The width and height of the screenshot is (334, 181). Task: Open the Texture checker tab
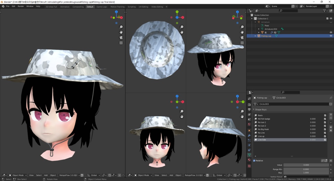pos(249,166)
